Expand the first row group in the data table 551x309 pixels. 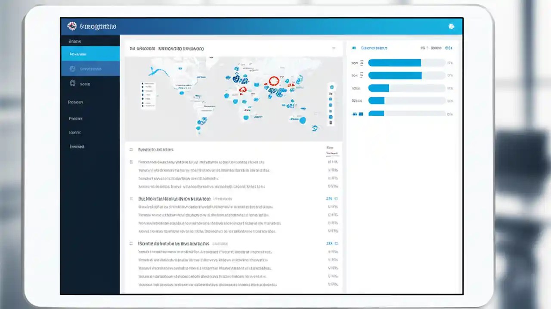[x=131, y=162]
